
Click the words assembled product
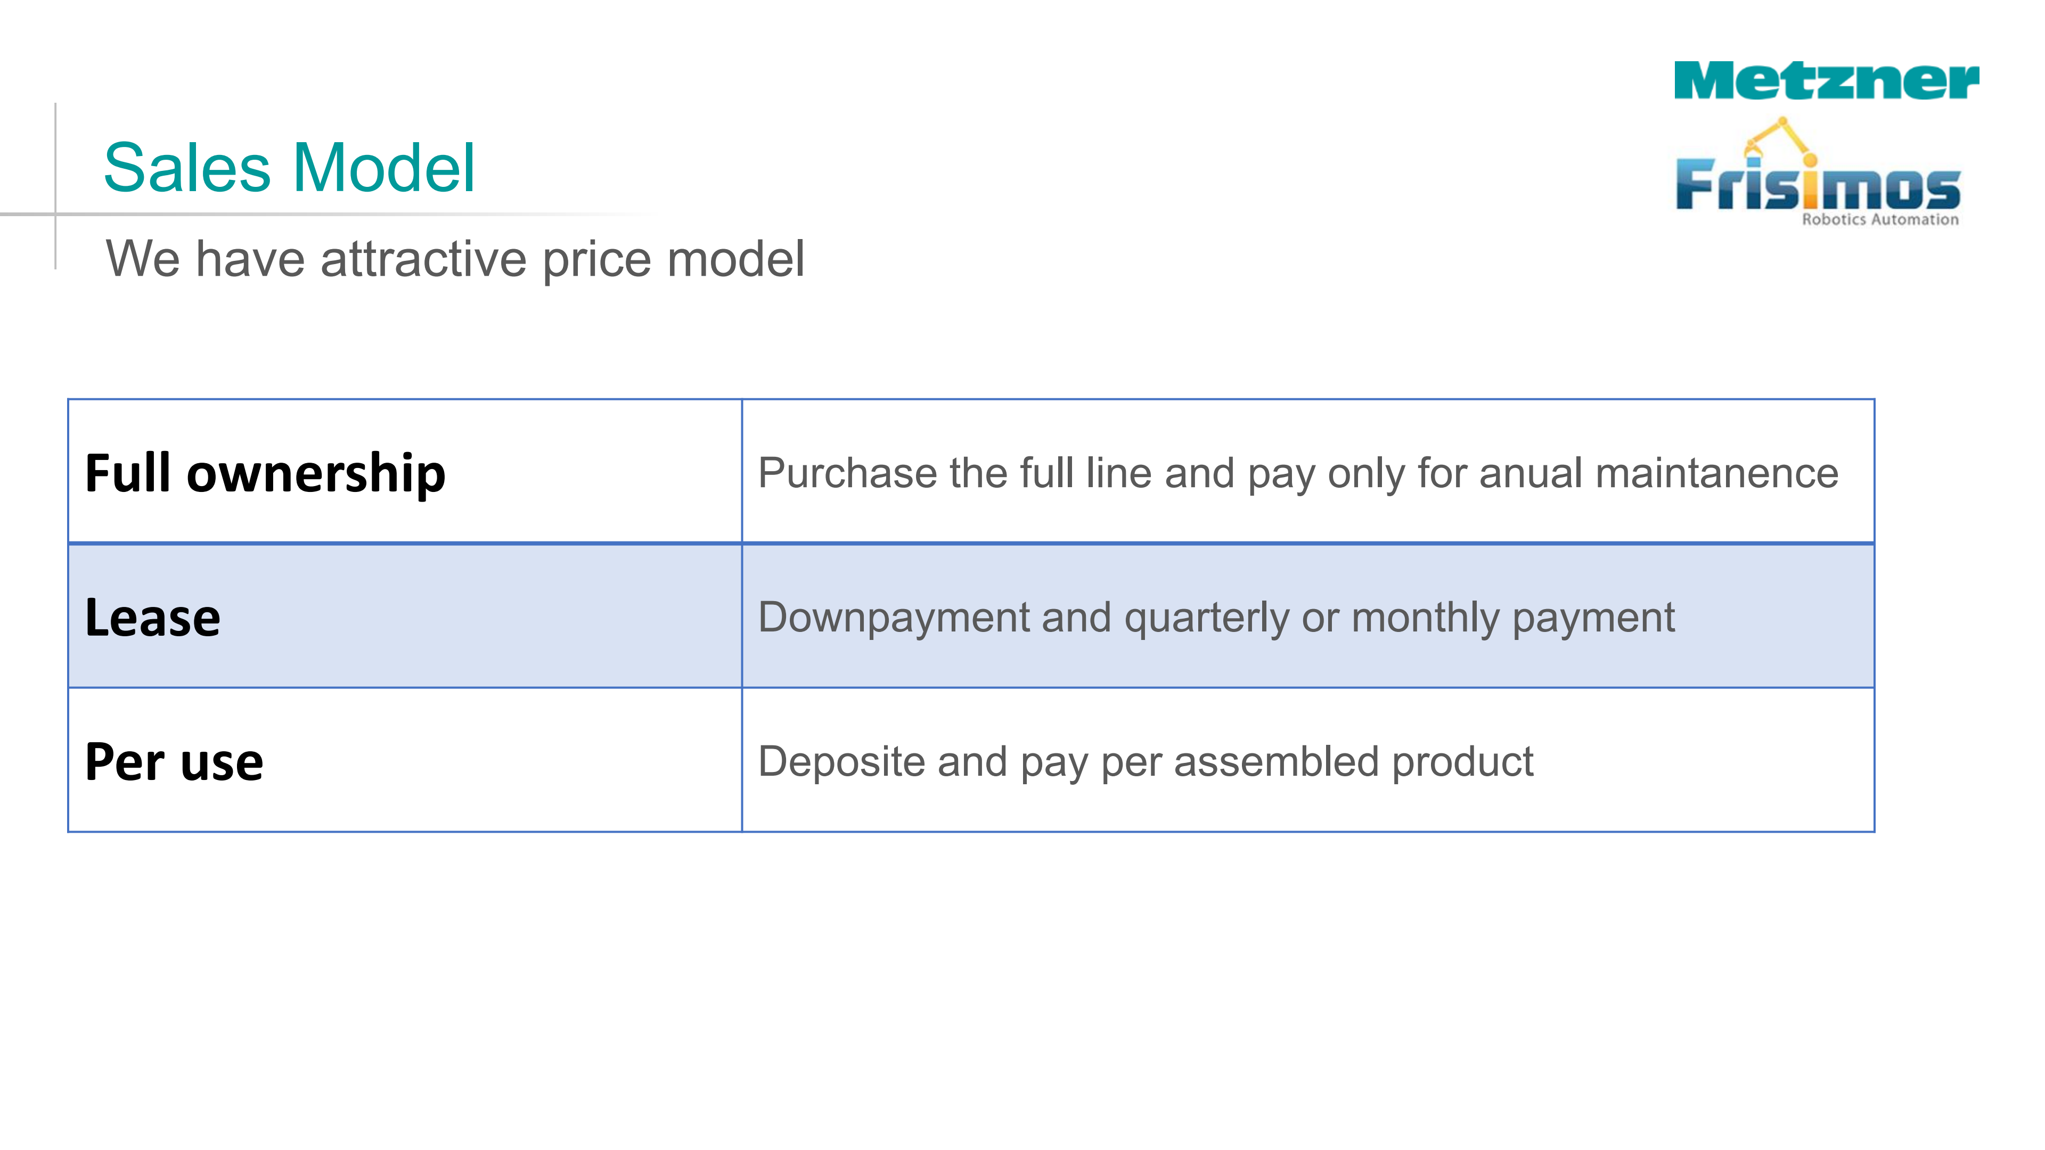pos(1353,762)
